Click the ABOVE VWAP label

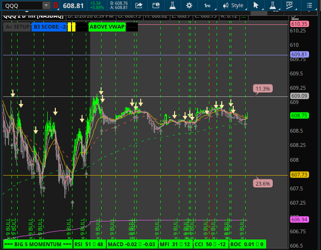tap(107, 27)
